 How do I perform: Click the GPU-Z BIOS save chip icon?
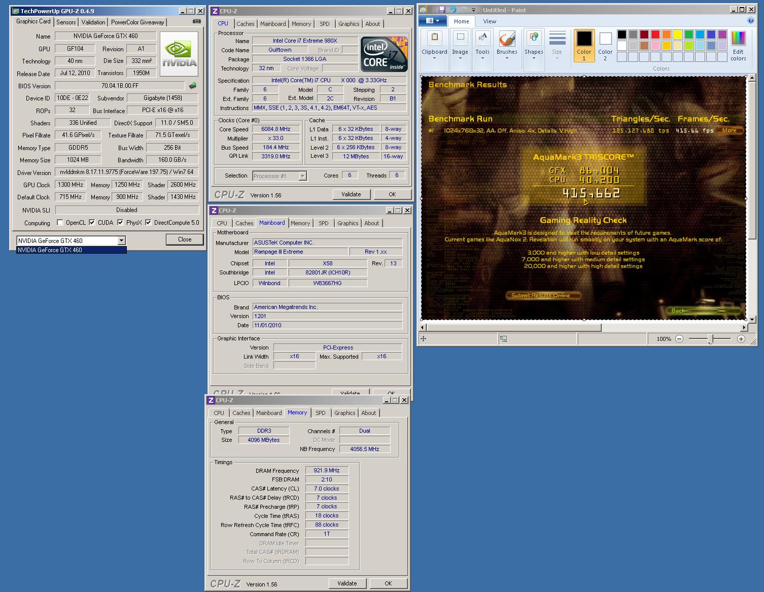point(193,86)
